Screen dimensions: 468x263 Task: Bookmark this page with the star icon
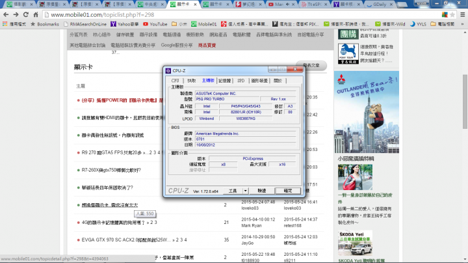(452, 14)
